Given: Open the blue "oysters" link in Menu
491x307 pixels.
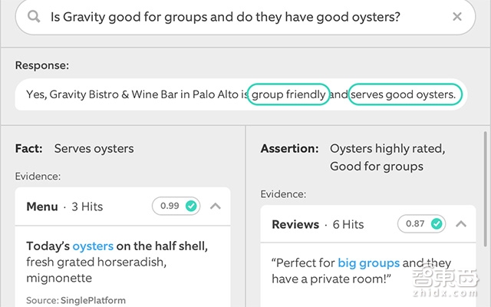Looking at the screenshot, I should coord(93,246).
